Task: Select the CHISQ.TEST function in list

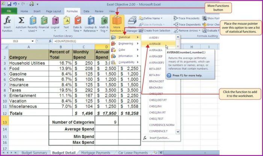Action: (159, 119)
